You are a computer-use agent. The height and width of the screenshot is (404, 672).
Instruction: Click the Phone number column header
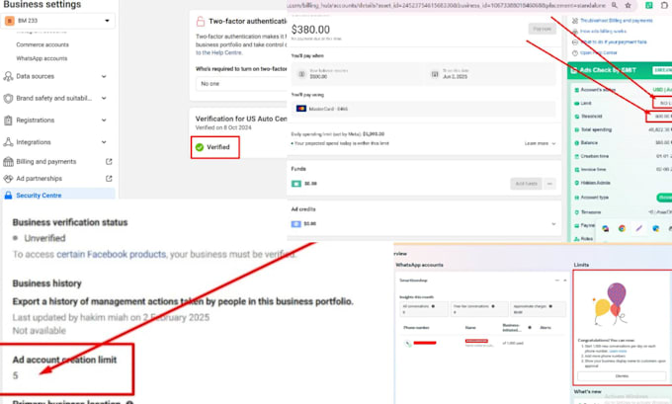point(416,328)
